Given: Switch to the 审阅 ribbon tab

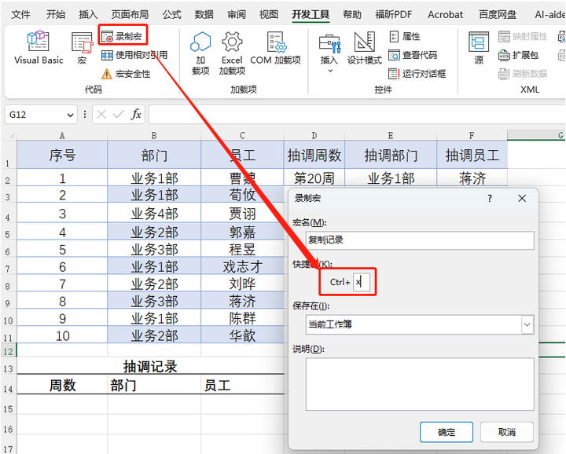Looking at the screenshot, I should click(237, 14).
